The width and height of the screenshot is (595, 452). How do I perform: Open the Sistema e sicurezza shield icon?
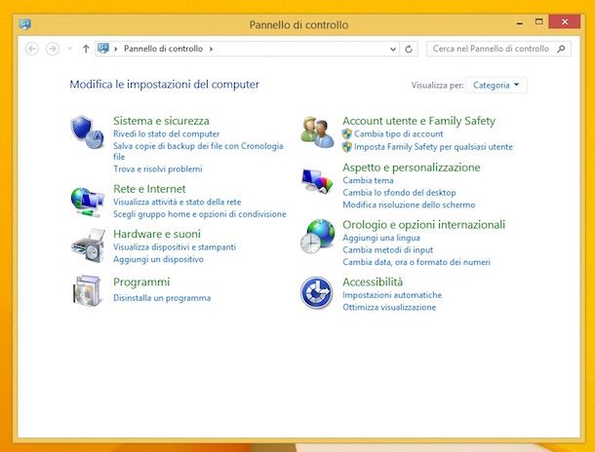click(x=87, y=132)
